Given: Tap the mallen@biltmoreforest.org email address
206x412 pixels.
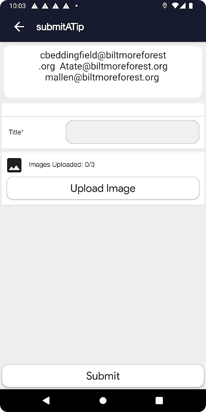Looking at the screenshot, I should [x=102, y=77].
